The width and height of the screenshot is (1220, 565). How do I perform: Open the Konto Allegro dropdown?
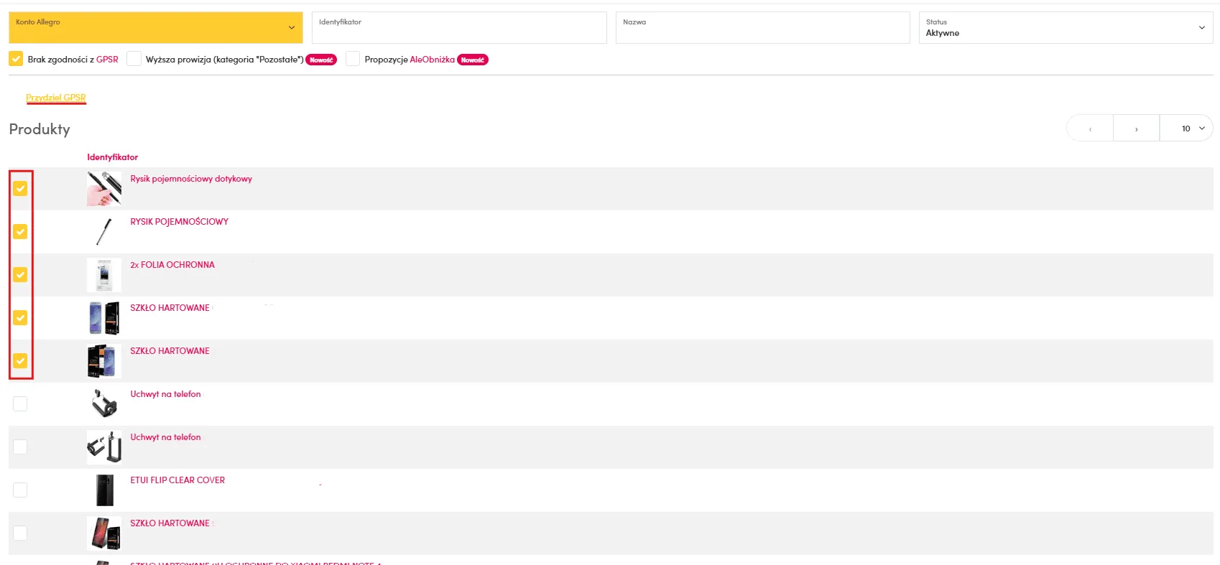(155, 27)
